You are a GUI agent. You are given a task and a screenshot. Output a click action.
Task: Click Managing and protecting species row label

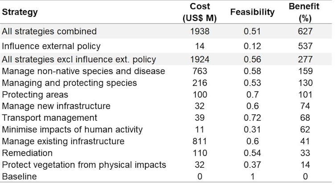[x=69, y=83]
